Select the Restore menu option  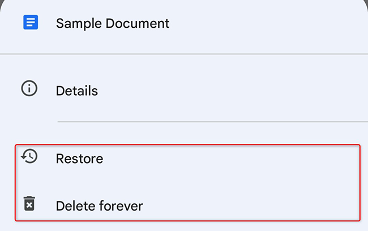pyautogui.click(x=79, y=159)
